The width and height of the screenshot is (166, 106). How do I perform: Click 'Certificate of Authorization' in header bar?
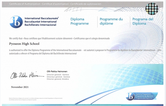coord(25,4)
